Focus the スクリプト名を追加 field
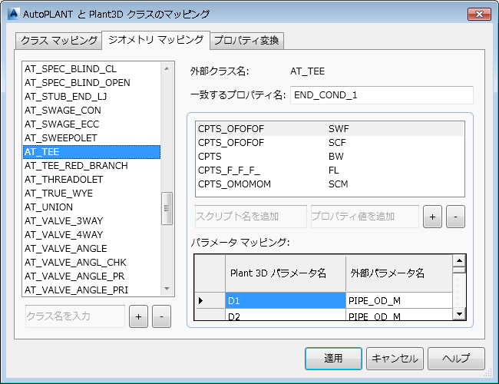Screen dimensions: 499x384 (251, 217)
